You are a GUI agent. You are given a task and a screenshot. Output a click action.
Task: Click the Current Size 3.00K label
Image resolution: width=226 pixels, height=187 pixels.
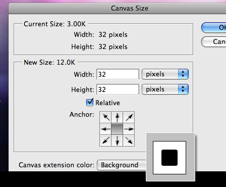pos(54,24)
